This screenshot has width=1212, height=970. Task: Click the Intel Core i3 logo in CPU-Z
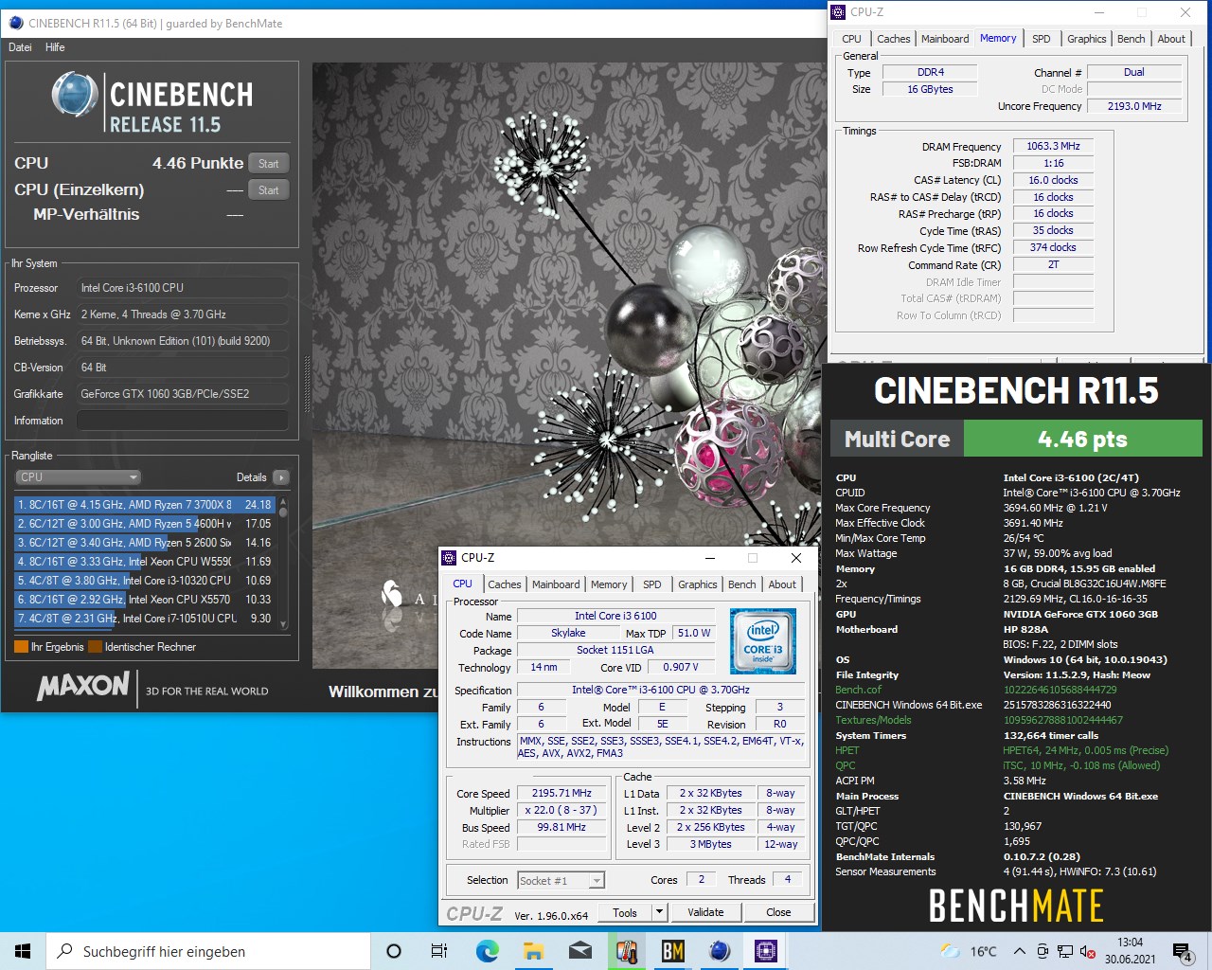(763, 641)
